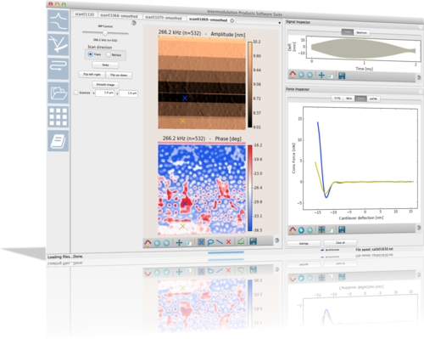Click Scansize y input field

click(128, 93)
